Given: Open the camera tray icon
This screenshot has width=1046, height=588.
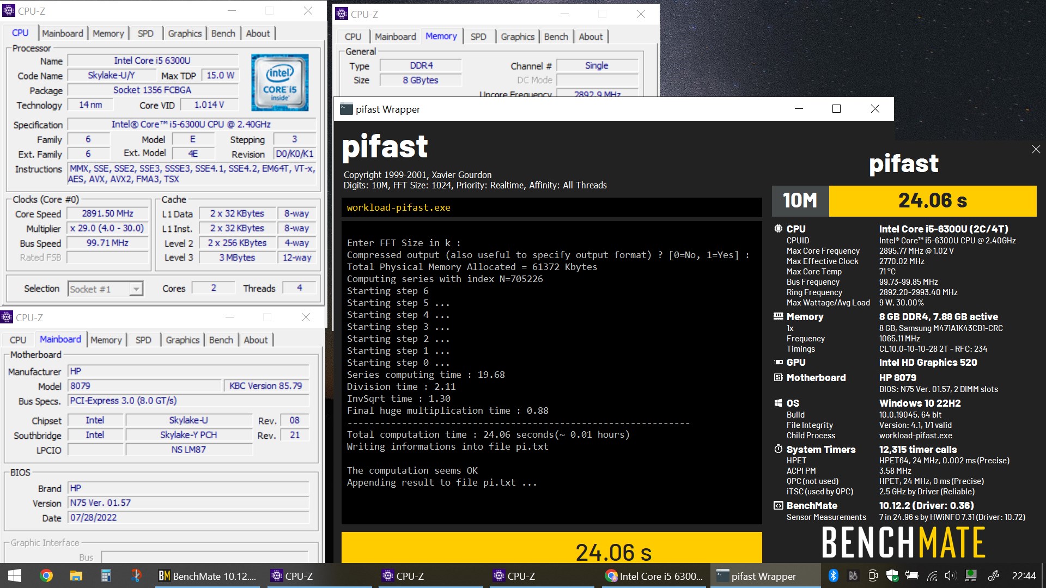Looking at the screenshot, I should click(x=873, y=575).
